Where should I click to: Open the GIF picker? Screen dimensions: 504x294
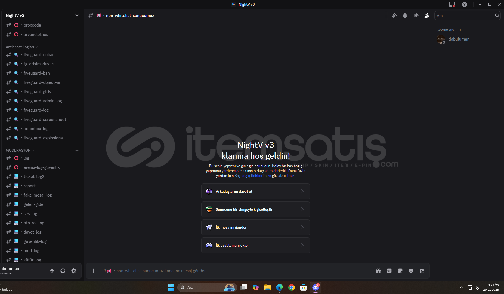pyautogui.click(x=389, y=271)
